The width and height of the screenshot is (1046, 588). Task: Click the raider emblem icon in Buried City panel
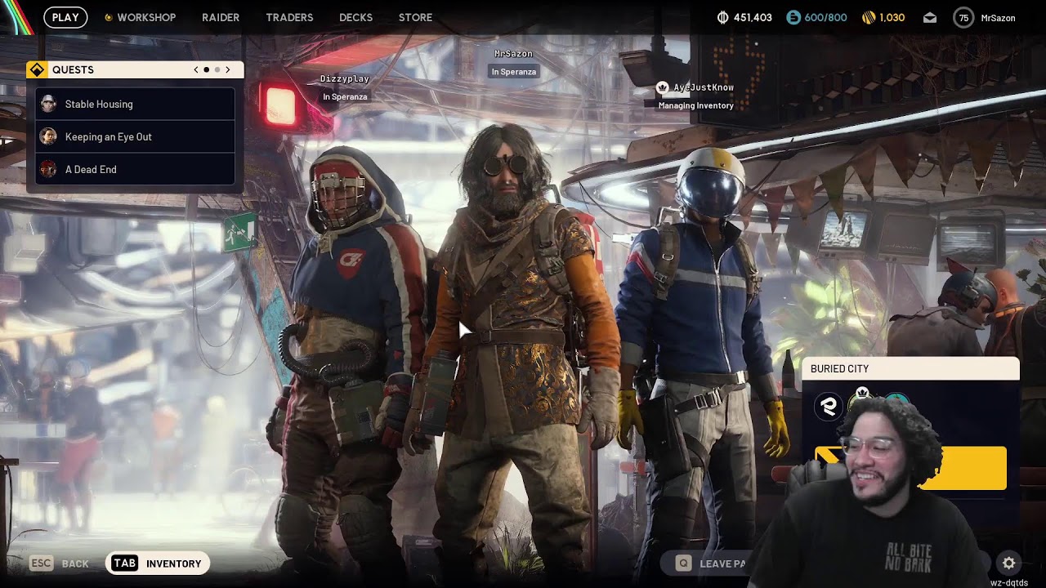[x=829, y=407]
